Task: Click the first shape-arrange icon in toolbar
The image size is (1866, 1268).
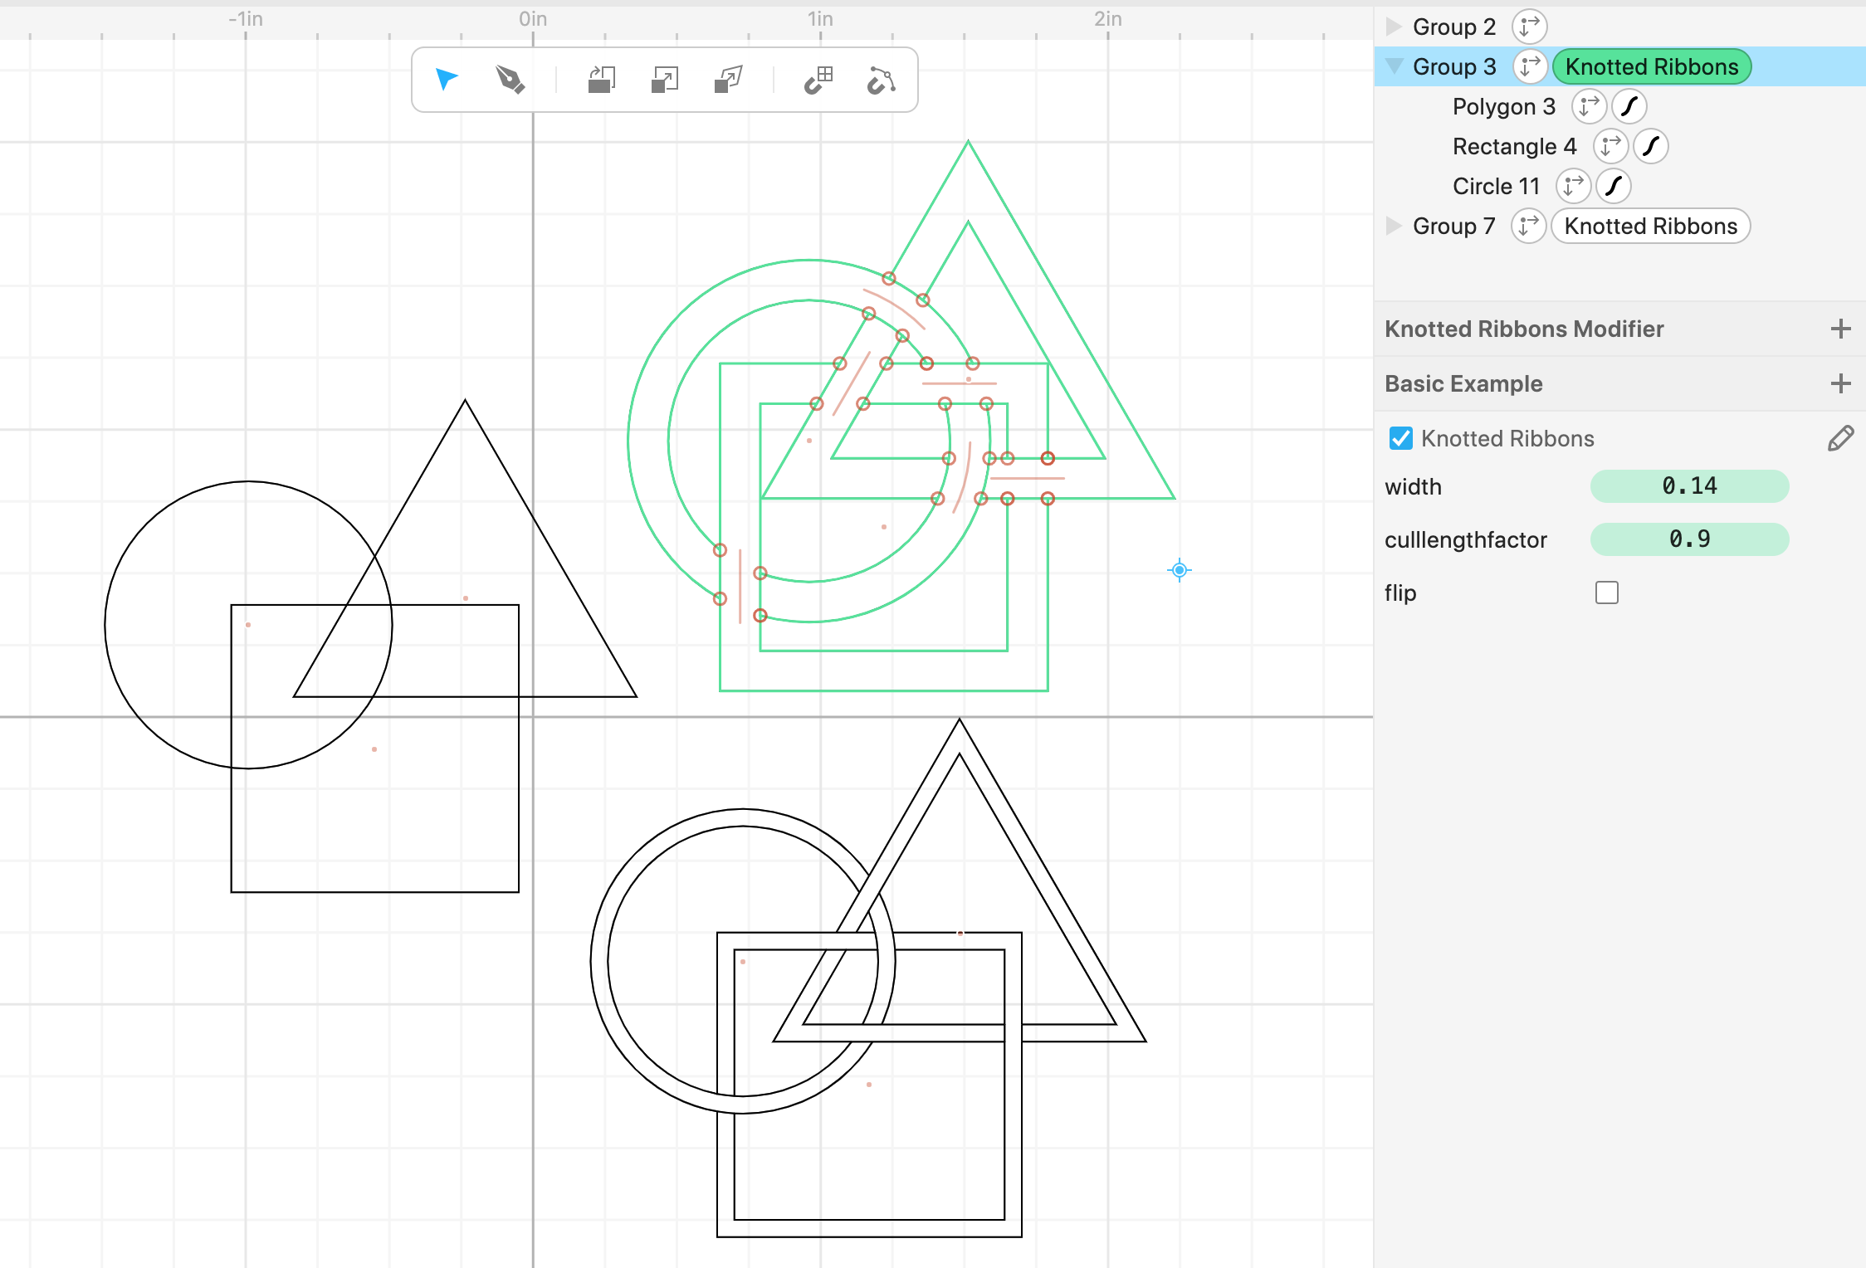Action: coord(601,80)
